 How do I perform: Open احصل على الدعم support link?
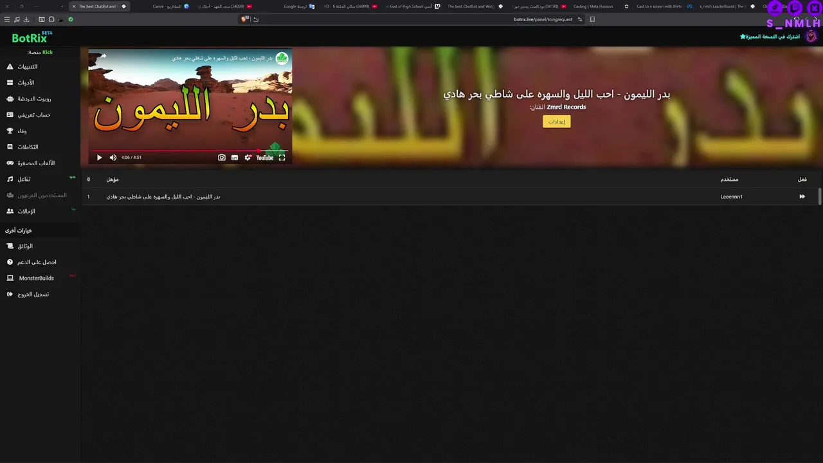pos(32,262)
